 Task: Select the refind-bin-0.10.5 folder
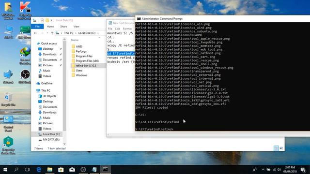pyautogui.click(x=86, y=66)
